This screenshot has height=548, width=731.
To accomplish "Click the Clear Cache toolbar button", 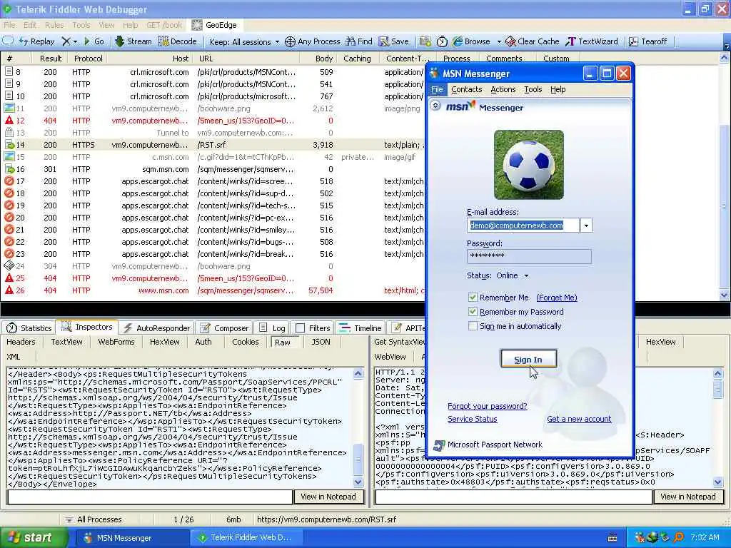I will point(532,41).
